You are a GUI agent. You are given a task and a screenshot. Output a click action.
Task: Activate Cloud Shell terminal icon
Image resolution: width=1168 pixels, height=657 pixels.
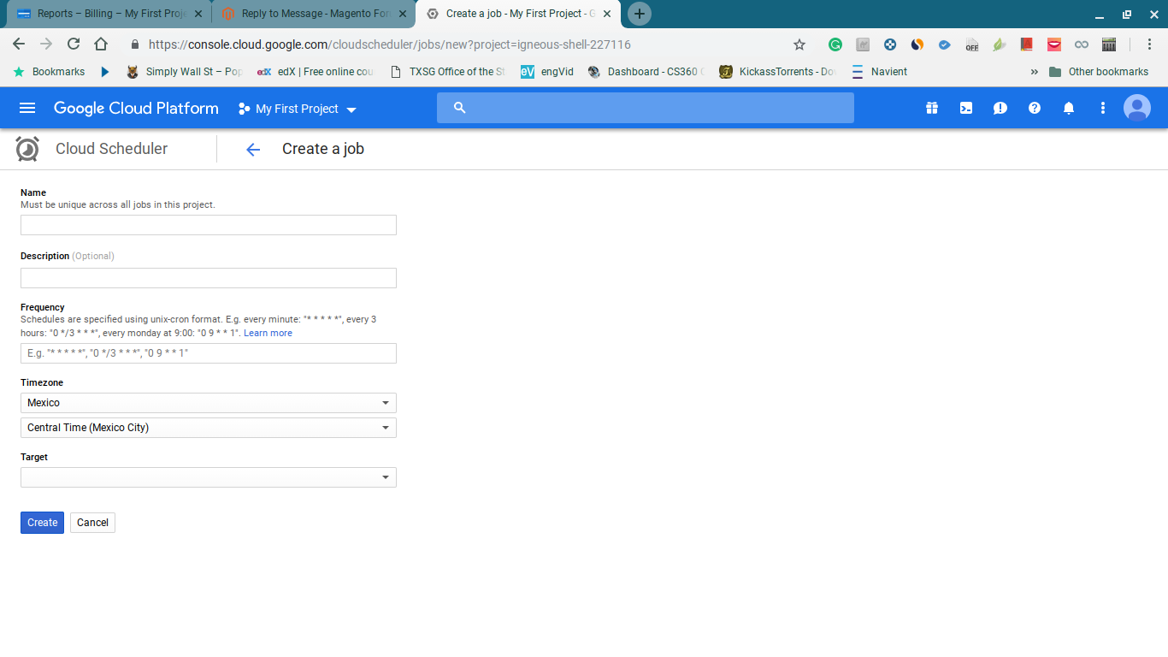(966, 108)
